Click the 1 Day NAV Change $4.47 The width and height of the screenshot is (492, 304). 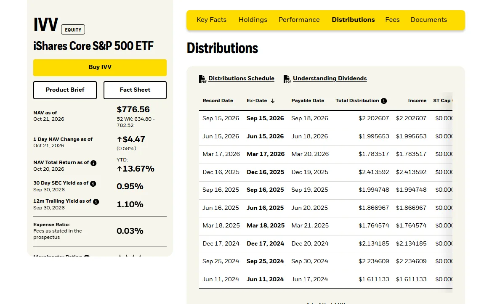pos(131,140)
